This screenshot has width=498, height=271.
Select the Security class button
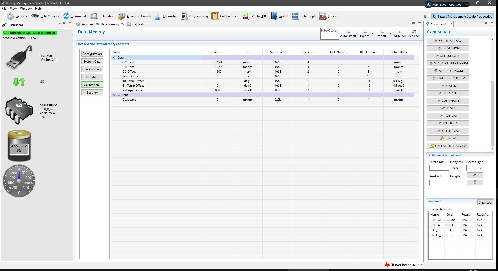[x=92, y=93]
